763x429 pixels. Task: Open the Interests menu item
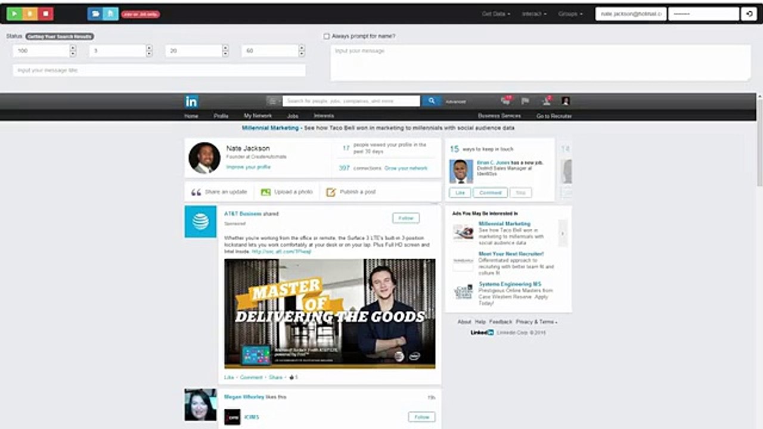click(x=324, y=116)
